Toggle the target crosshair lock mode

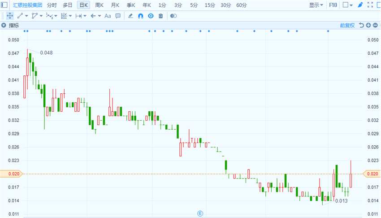point(151,16)
